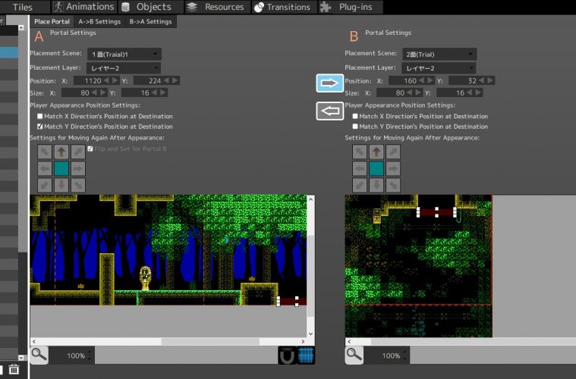This screenshot has height=379, width=576.
Task: Decrease Portal A Size X value
Action: coord(94,92)
